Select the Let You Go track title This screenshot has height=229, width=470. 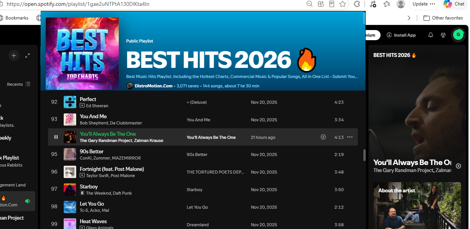92,204
